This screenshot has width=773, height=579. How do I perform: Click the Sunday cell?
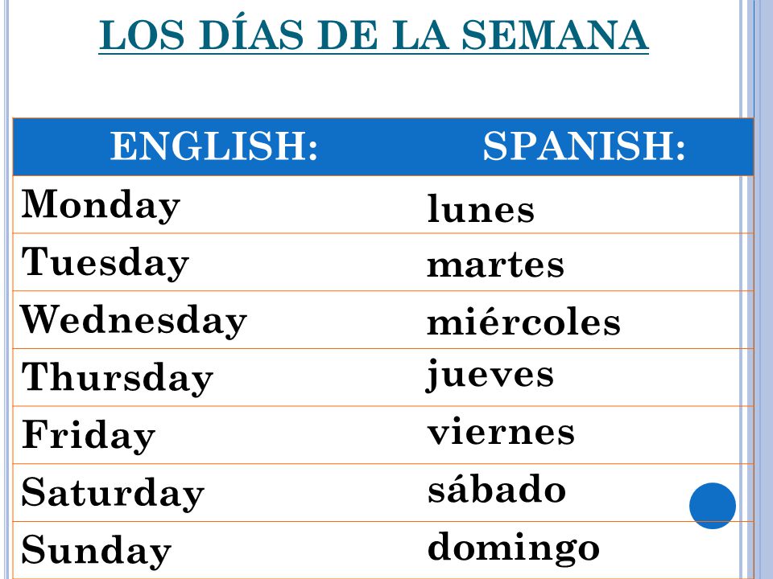coord(96,550)
